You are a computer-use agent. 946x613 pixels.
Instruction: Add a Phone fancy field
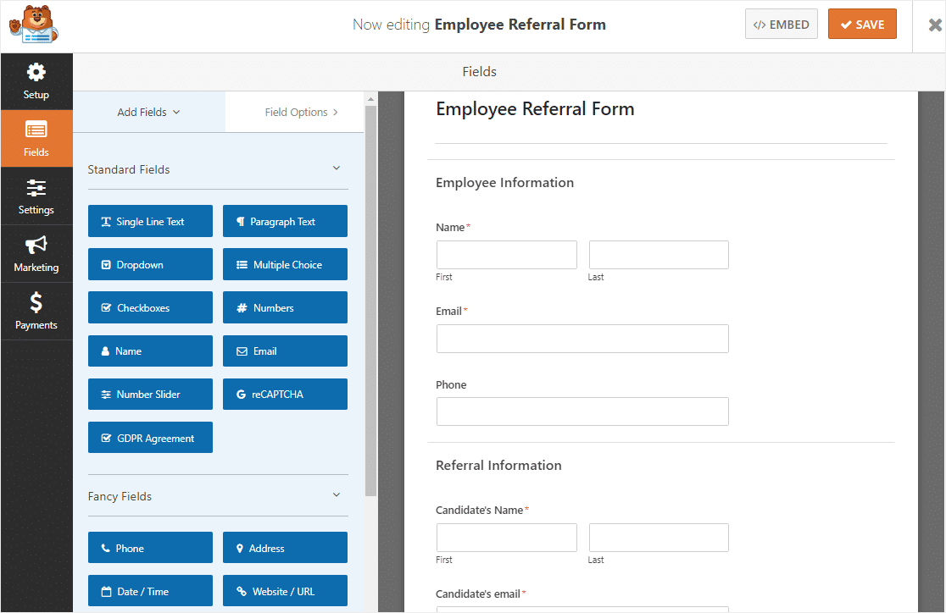(150, 548)
